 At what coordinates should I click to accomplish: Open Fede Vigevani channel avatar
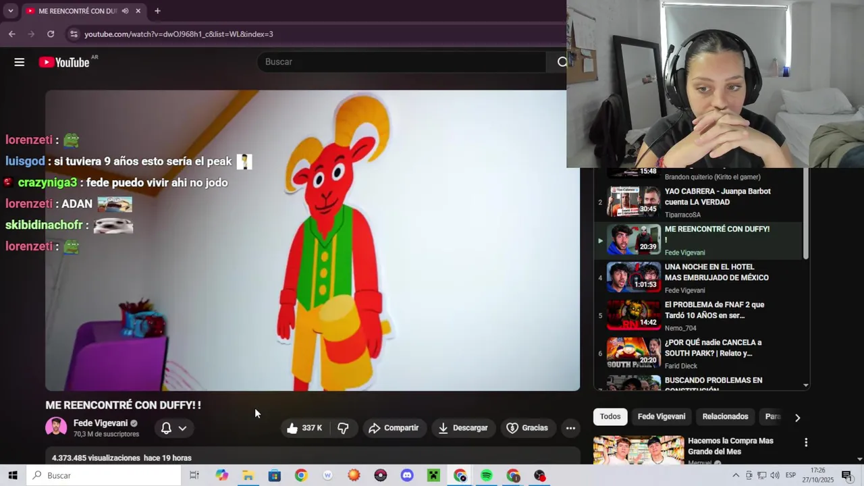coord(56,428)
